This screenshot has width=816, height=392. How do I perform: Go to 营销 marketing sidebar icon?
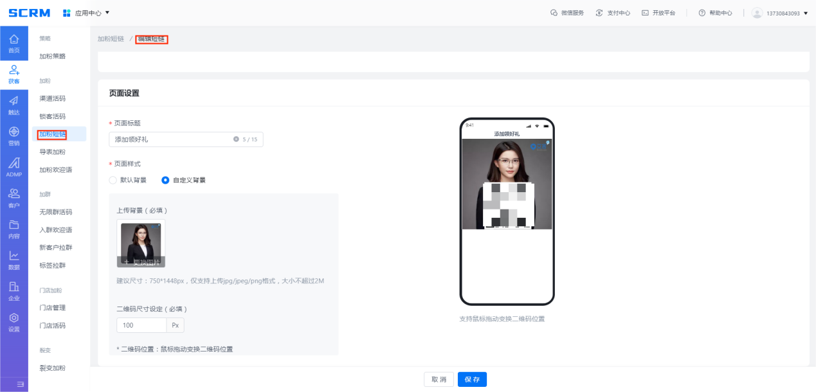[14, 136]
